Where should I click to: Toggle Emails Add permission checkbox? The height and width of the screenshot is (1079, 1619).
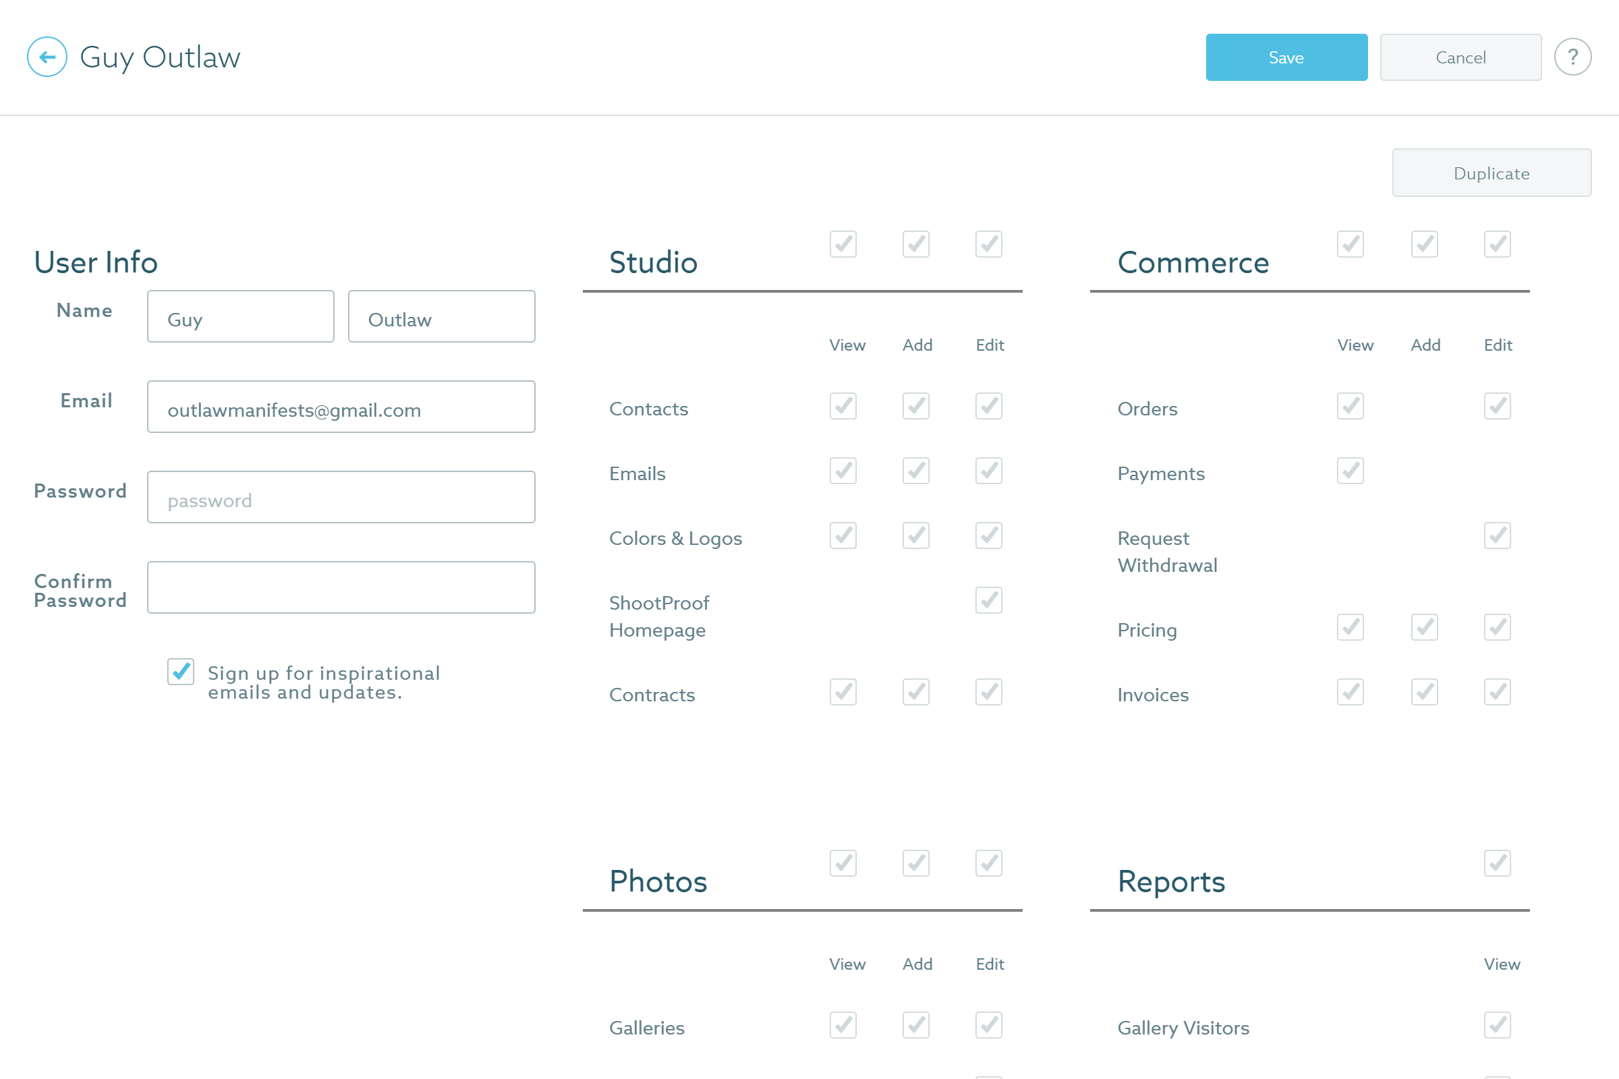click(915, 471)
